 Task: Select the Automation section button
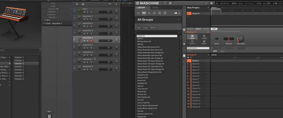(x=198, y=48)
